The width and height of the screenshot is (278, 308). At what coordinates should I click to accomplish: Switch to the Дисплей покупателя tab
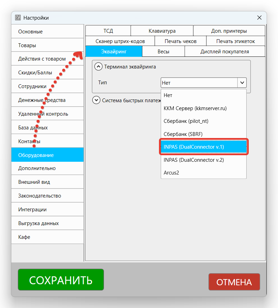(x=225, y=51)
